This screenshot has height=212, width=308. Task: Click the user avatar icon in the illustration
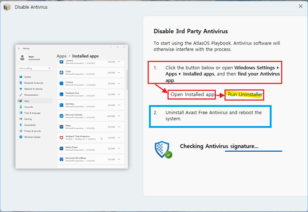[x=22, y=58]
